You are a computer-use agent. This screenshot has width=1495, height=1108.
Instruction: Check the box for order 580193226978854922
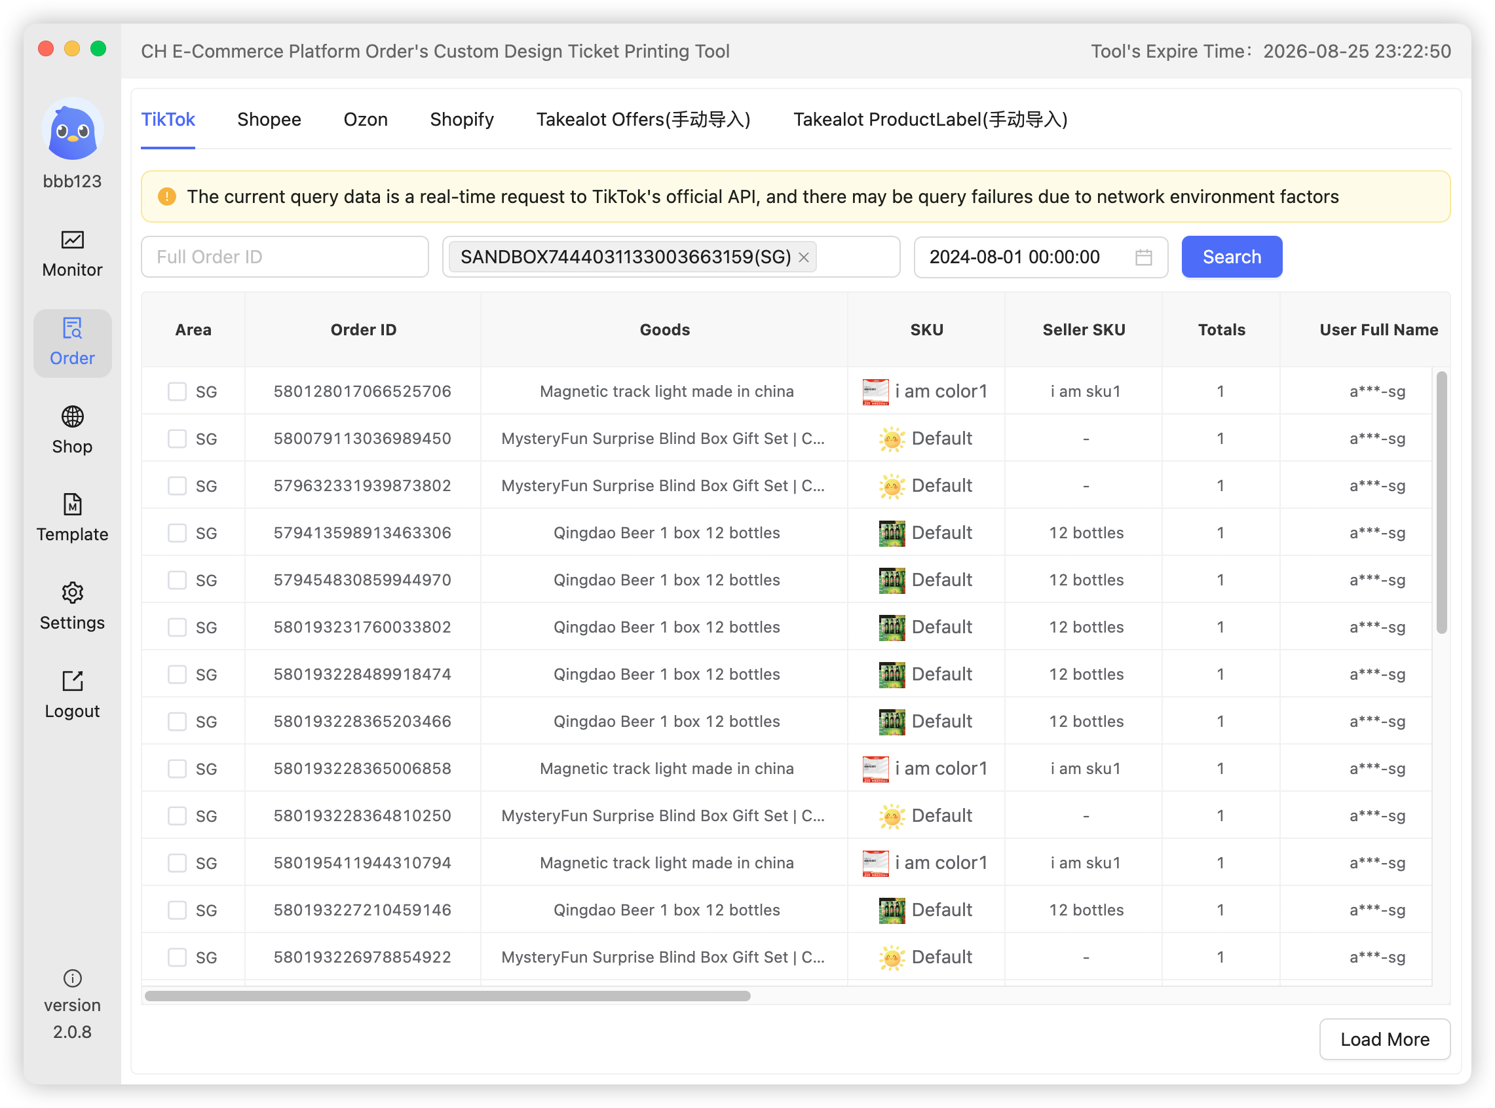point(177,959)
